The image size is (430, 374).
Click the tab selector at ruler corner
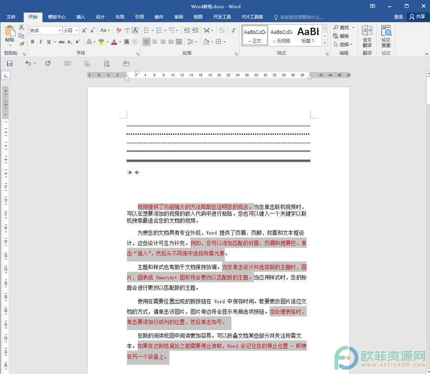[x=6, y=75]
